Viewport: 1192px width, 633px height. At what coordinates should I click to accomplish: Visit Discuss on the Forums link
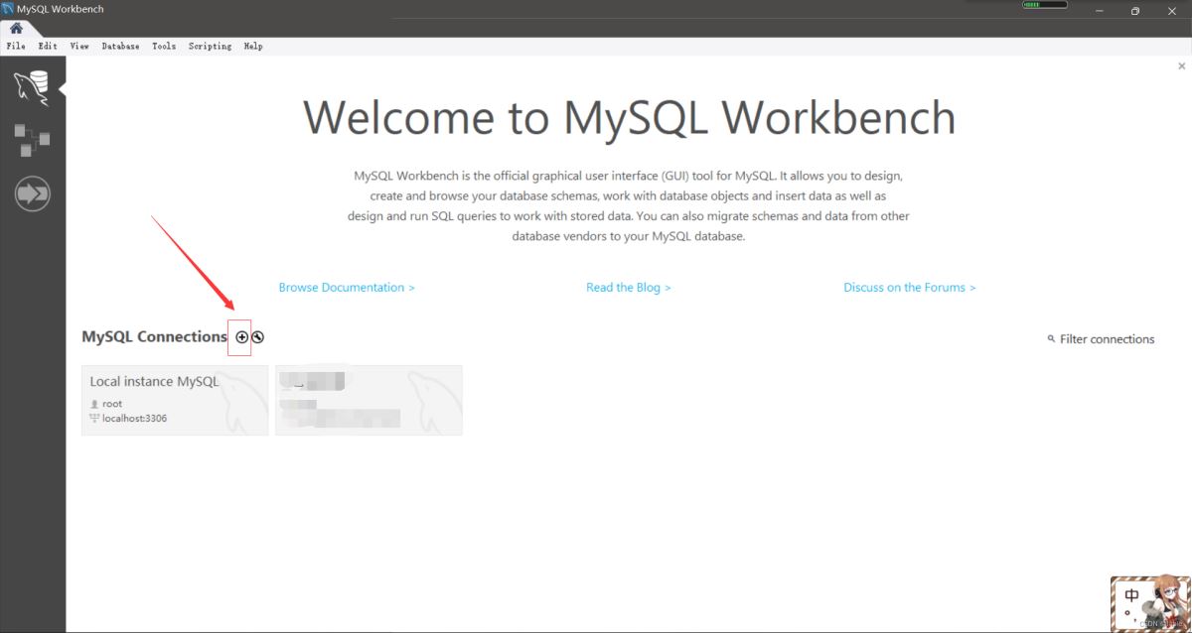tap(909, 287)
